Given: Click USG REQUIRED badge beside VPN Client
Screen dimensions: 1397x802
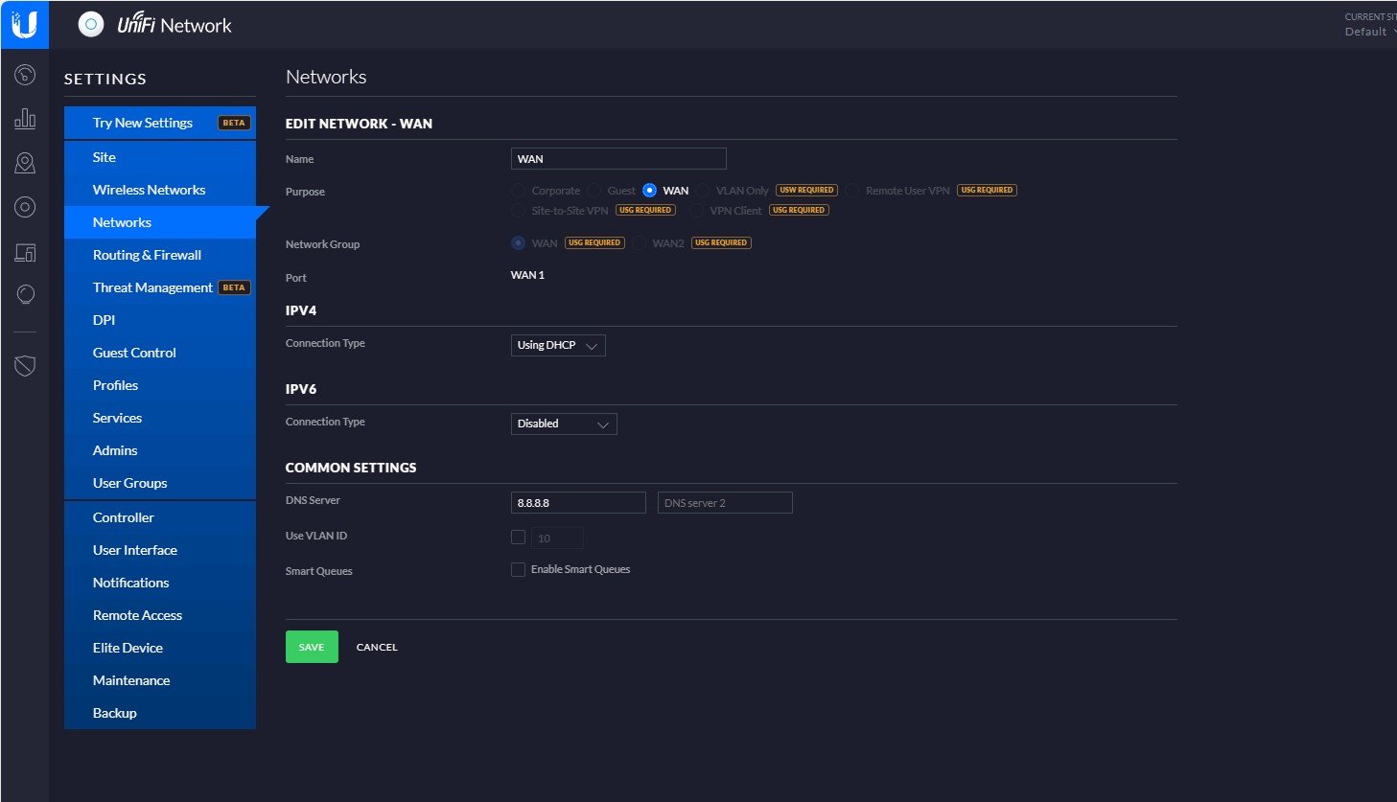Looking at the screenshot, I should coord(799,210).
